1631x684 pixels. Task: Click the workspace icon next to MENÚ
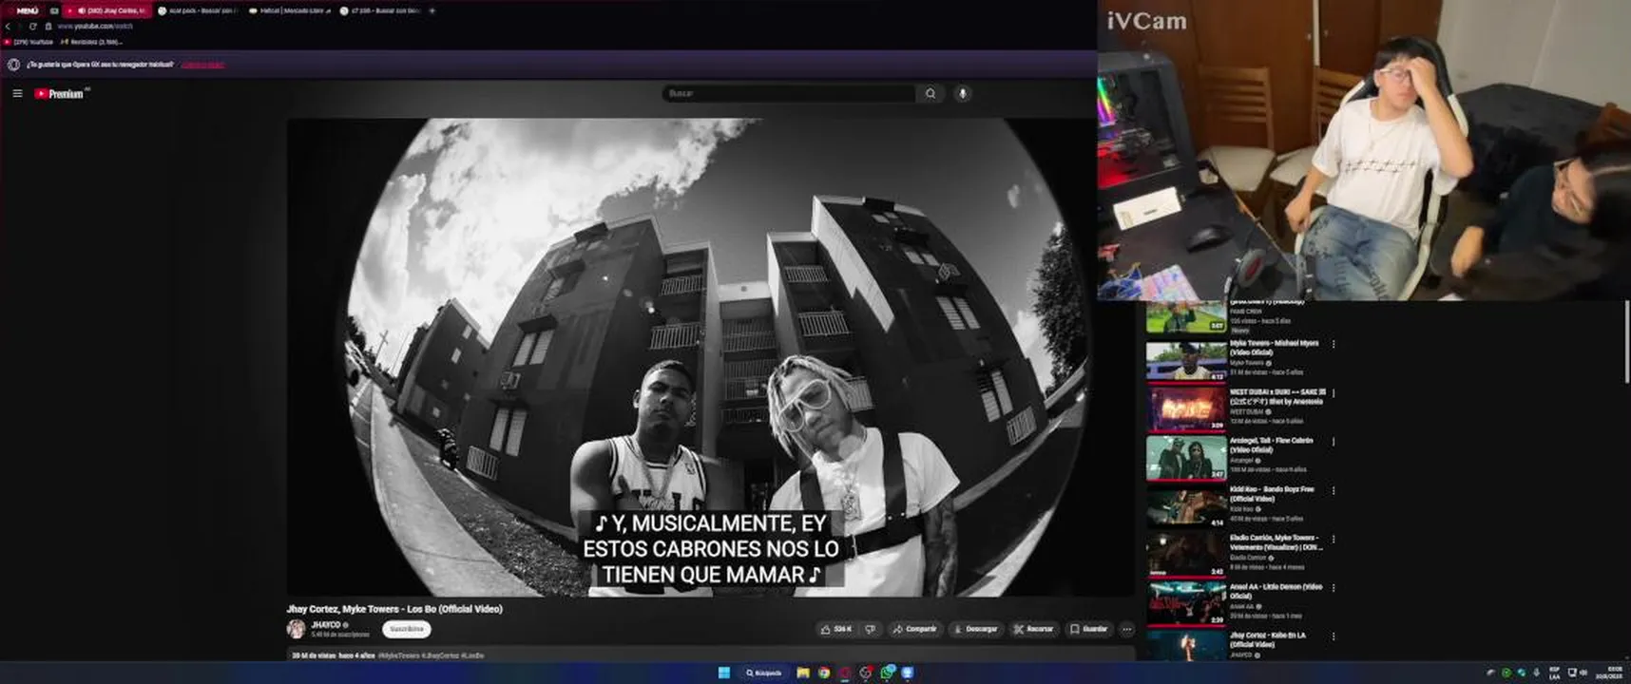tap(54, 10)
